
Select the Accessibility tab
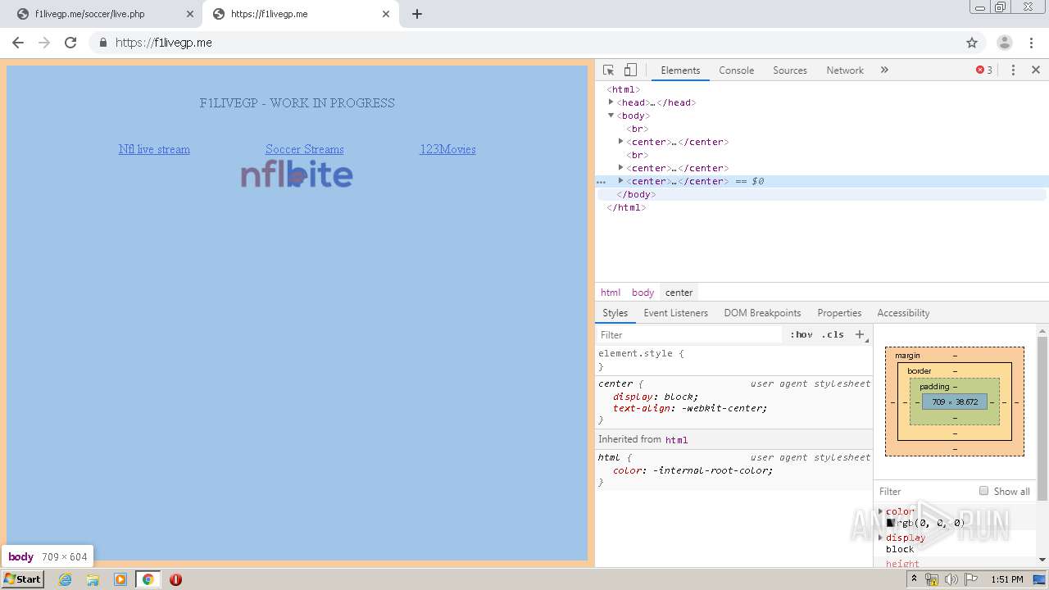(x=903, y=313)
